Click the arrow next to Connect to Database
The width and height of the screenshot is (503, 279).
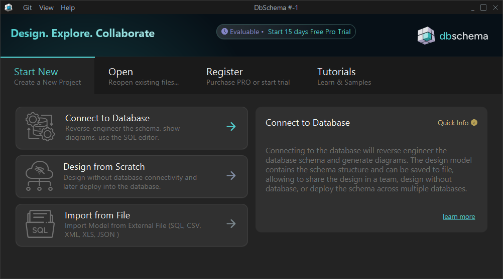(x=231, y=127)
